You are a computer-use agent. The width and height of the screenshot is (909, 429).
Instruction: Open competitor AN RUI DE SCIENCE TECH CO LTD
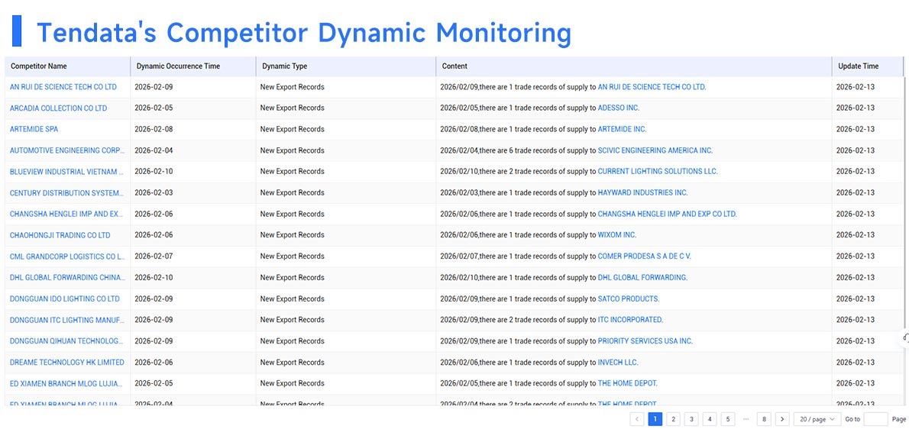63,87
